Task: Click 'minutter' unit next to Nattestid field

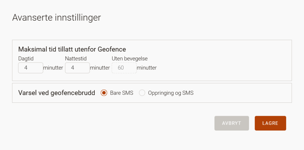Action: pos(100,68)
